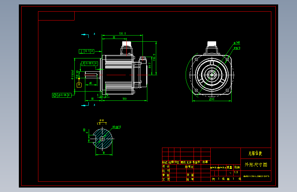Select the lower cyan section arrow A
297x192 pixels.
click(85, 105)
